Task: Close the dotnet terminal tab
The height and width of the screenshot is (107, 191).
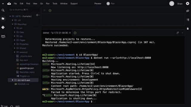Action: [70, 33]
